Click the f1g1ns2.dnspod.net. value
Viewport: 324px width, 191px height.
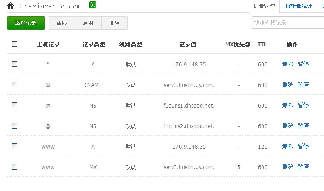click(x=189, y=126)
